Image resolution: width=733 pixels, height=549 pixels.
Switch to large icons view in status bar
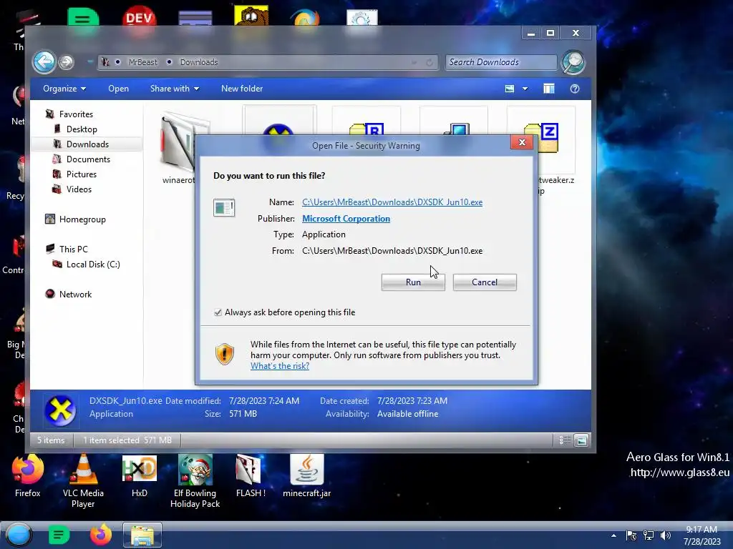coord(581,440)
